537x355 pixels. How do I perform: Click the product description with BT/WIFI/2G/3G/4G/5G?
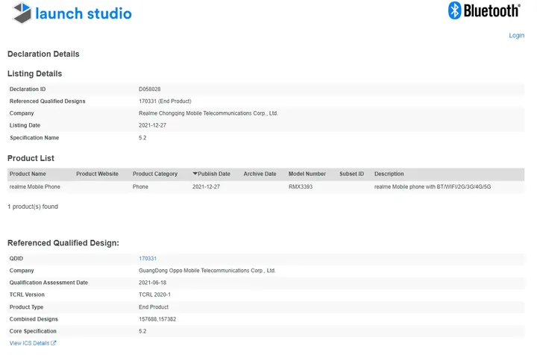pyautogui.click(x=432, y=186)
